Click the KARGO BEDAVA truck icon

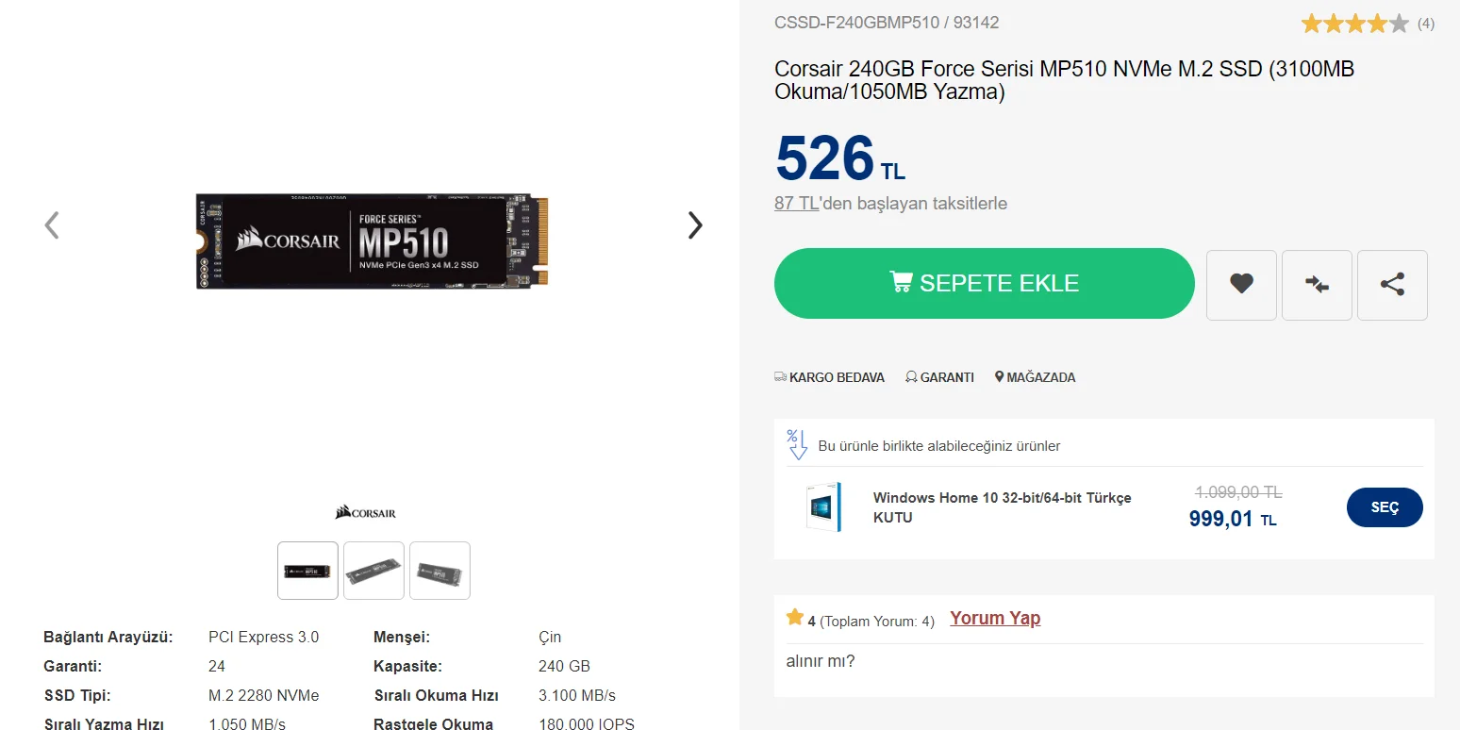tap(780, 376)
